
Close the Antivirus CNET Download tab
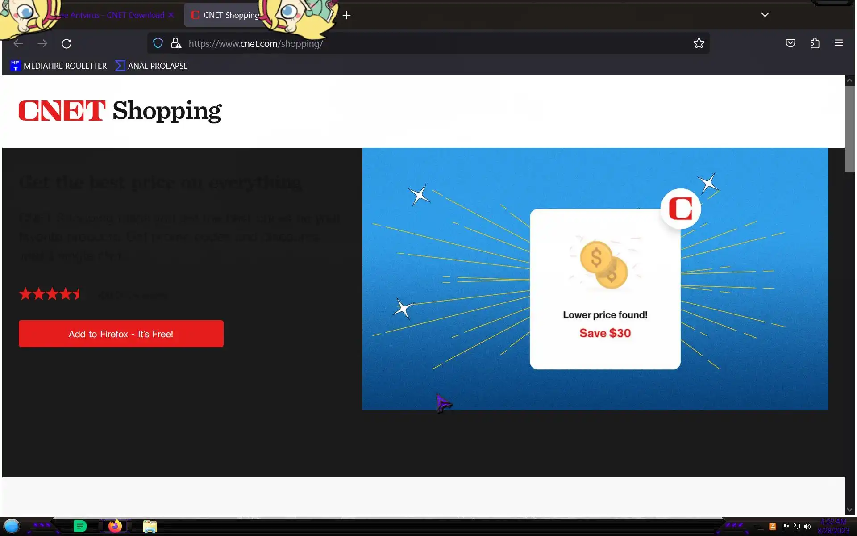pos(171,15)
